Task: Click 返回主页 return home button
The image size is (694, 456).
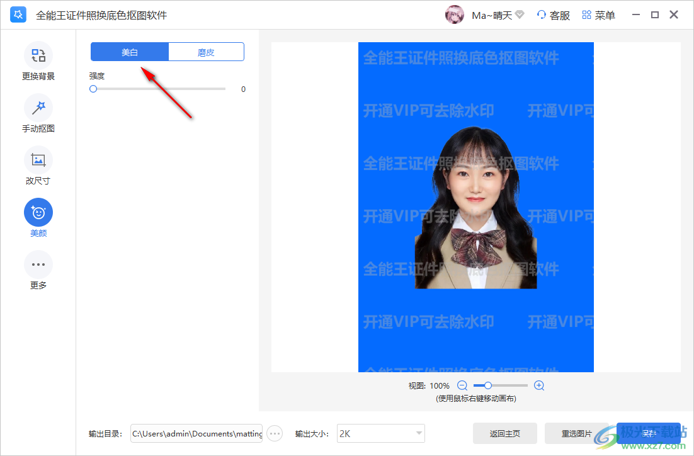Action: [505, 433]
